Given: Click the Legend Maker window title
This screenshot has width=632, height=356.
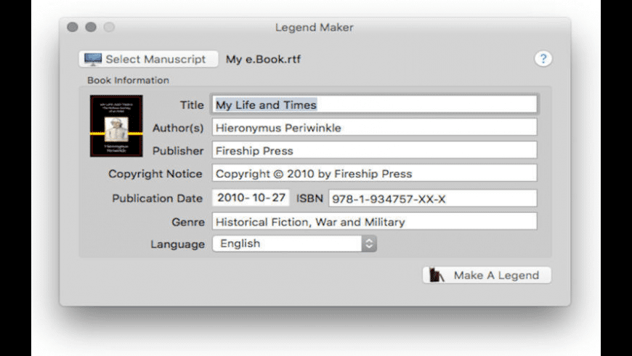Looking at the screenshot, I should 315,28.
